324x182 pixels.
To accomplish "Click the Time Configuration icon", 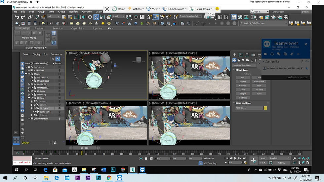I will click(x=245, y=163).
